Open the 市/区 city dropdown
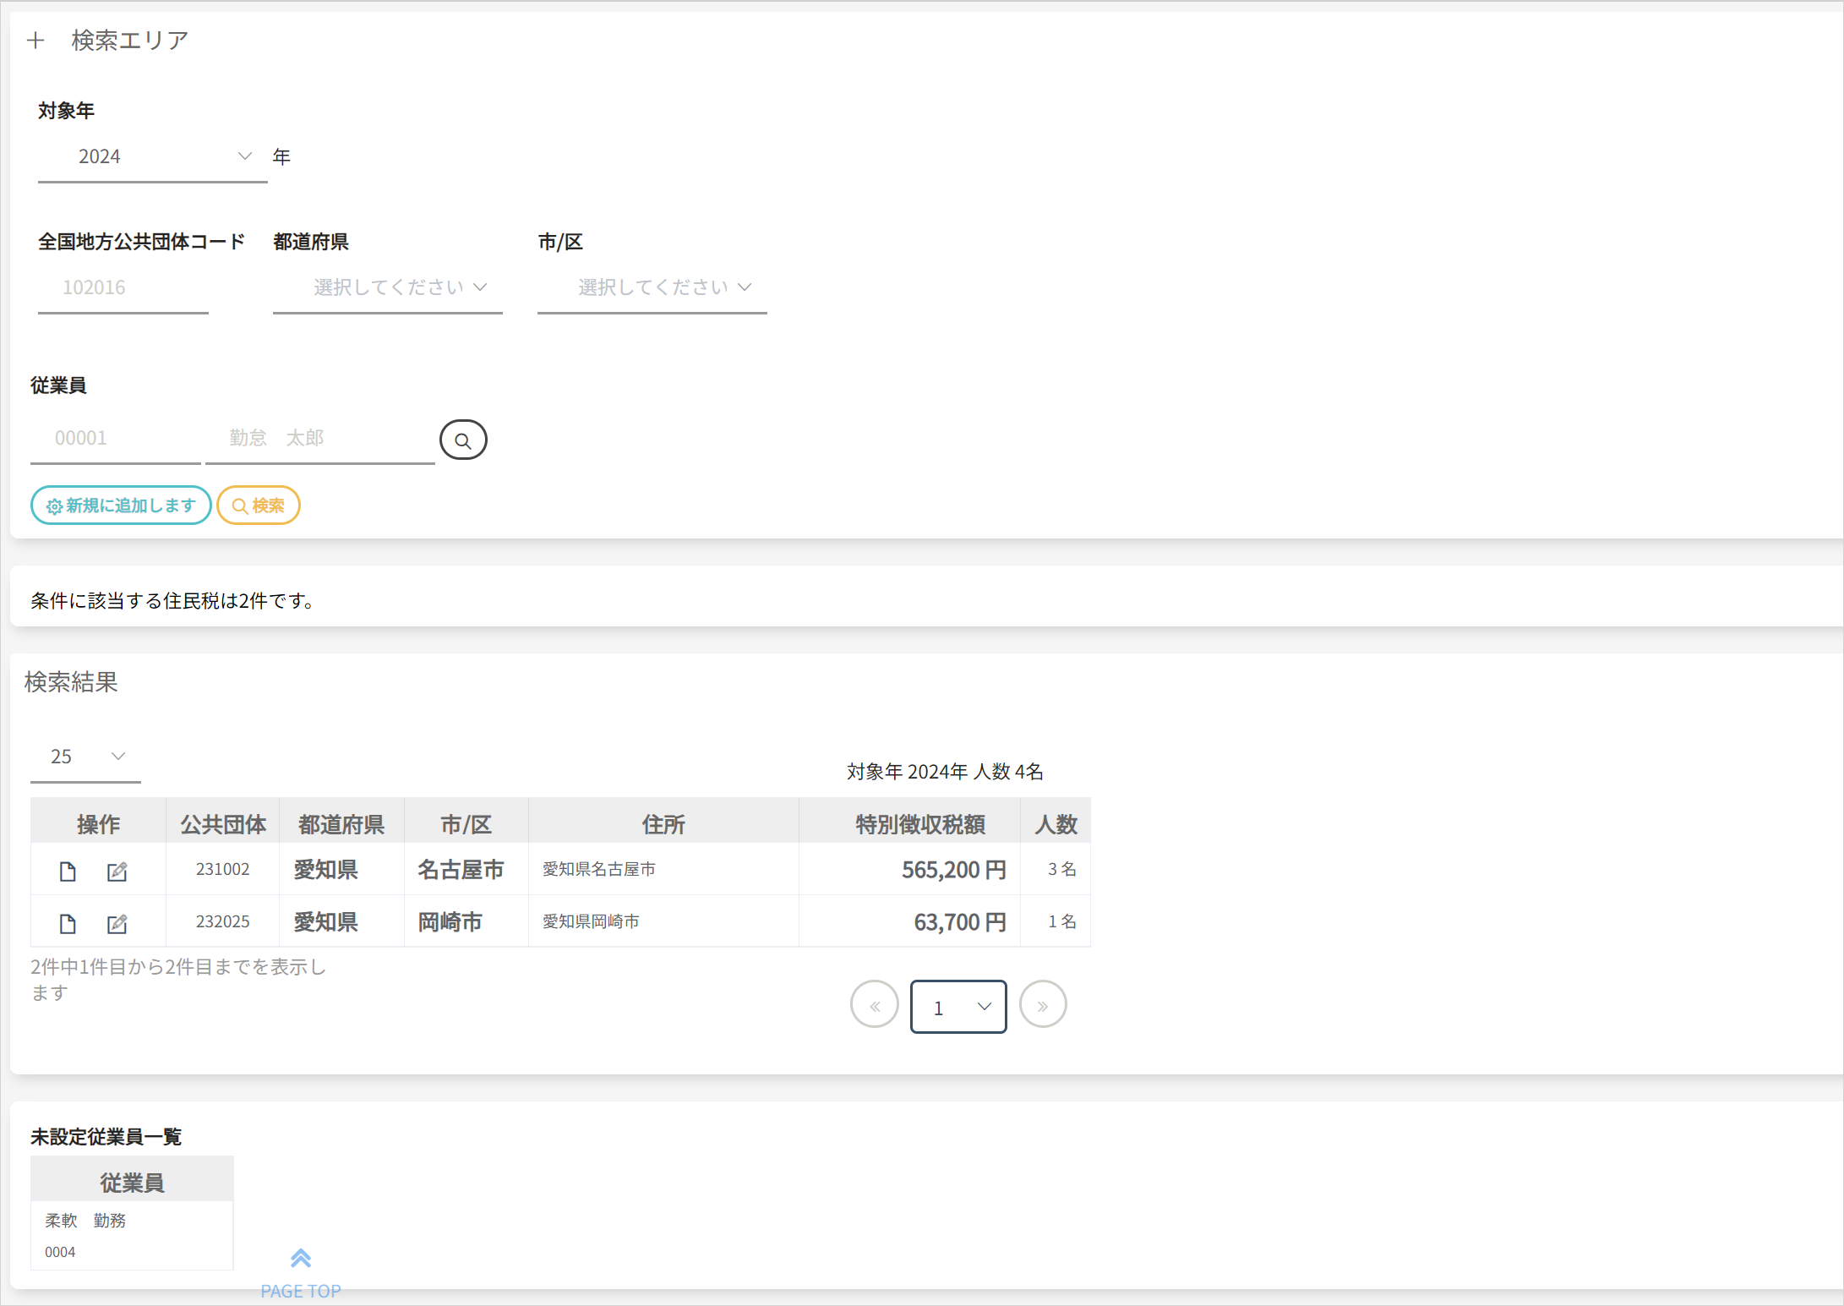This screenshot has width=1844, height=1306. point(652,288)
